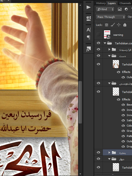The height and width of the screenshot is (176, 132).
Task: Open the 3D panel cube icon
Action: coord(89,18)
